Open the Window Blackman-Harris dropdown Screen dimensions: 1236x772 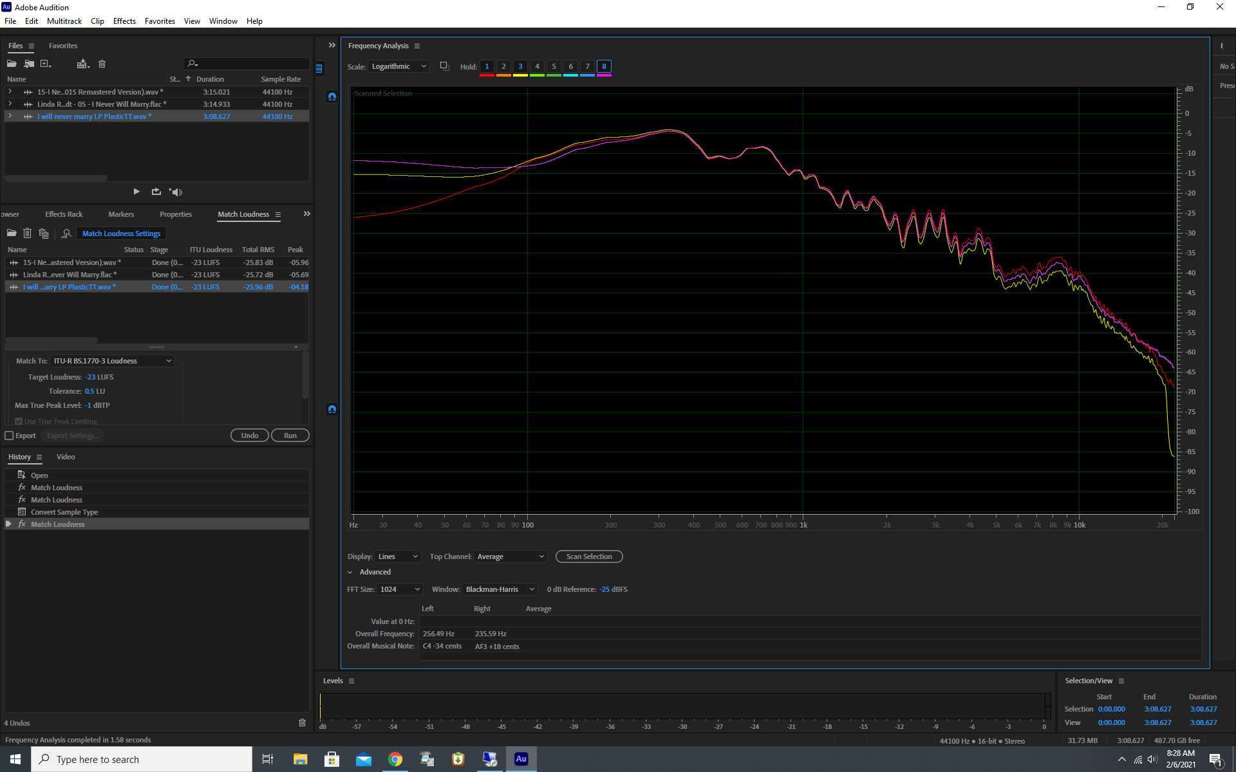500,589
